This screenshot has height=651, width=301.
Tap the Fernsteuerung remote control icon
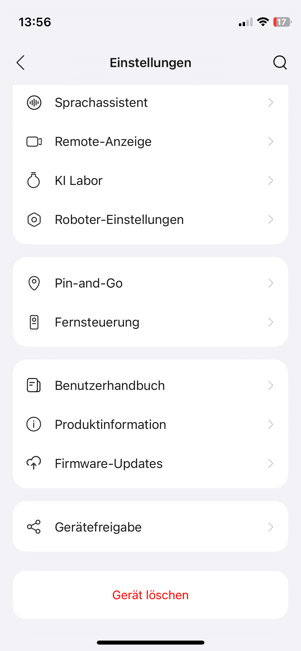pyautogui.click(x=34, y=322)
